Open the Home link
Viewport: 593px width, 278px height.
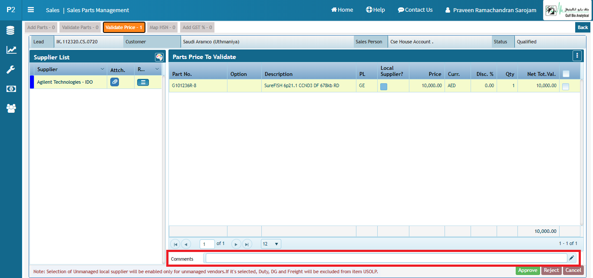pyautogui.click(x=342, y=10)
